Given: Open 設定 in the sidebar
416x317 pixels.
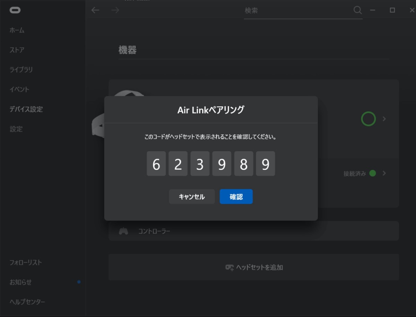Looking at the screenshot, I should [16, 129].
